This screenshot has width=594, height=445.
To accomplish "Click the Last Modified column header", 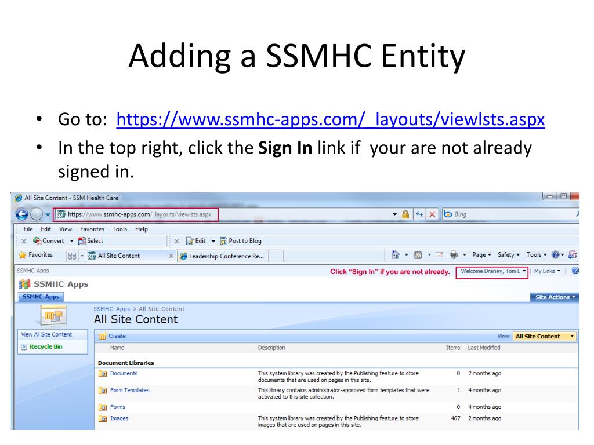I will pos(484,348).
